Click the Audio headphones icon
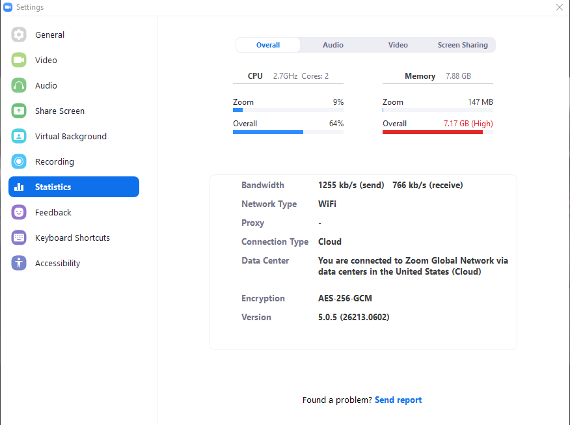The image size is (570, 425). (19, 85)
